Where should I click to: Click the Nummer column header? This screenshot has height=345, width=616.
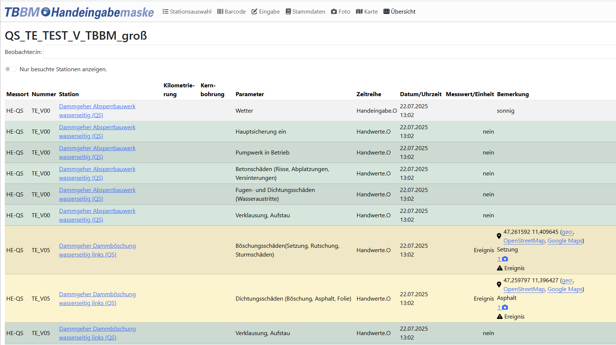(x=44, y=94)
